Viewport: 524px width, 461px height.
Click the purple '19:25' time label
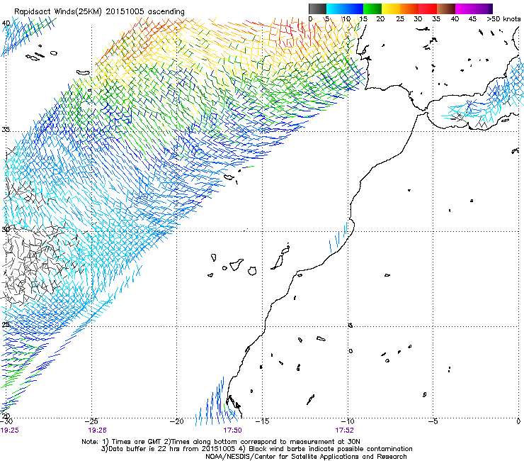(x=10, y=431)
